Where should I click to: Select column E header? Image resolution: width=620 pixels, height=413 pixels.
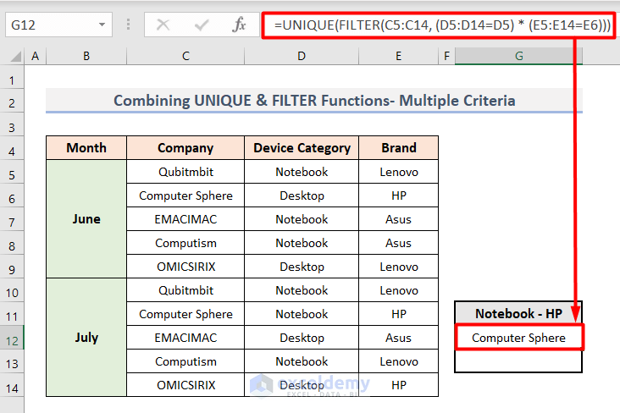pyautogui.click(x=399, y=56)
